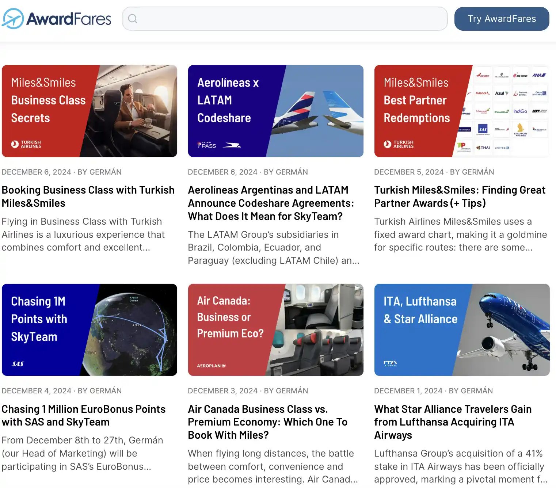Viewport: 556px width, 488px height.
Task: Click the ITA Airways logo on blue card
Action: [391, 363]
